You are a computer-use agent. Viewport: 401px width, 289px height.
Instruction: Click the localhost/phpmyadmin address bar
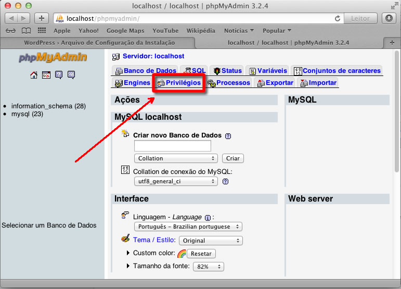pyautogui.click(x=195, y=18)
